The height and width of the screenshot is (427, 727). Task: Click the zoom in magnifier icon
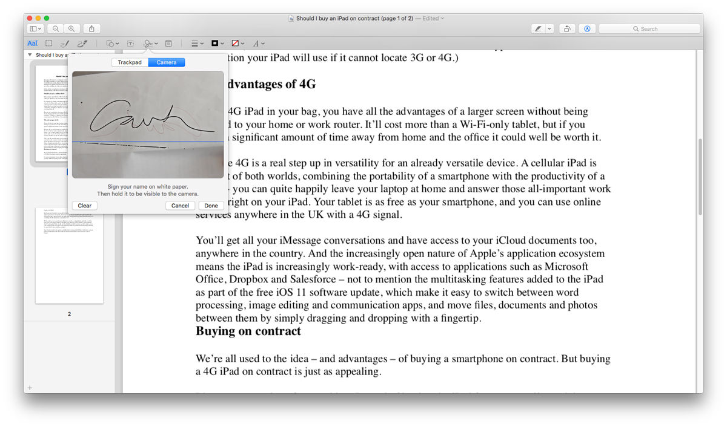click(71, 28)
